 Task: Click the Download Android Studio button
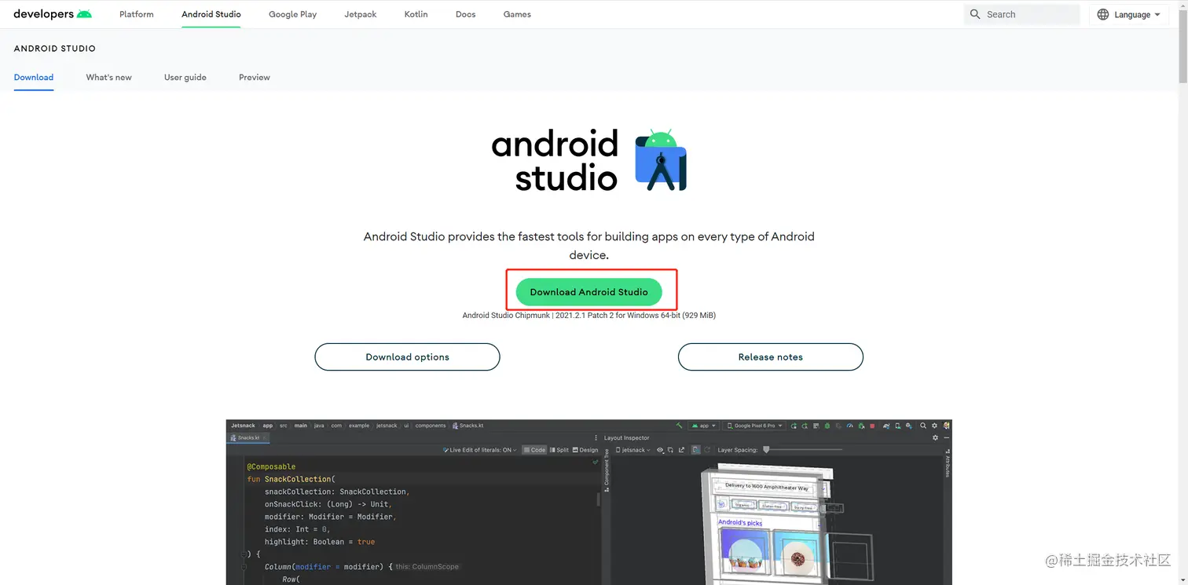pos(589,292)
